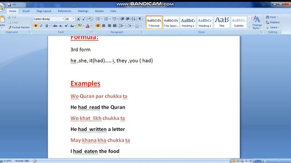This screenshot has width=291, height=163.
Task: Toggle Justify alignment
Action: (115, 26)
